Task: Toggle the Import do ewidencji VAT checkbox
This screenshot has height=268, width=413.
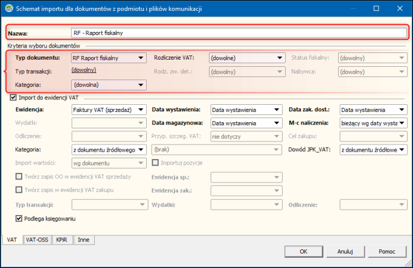Action: pyautogui.click(x=13, y=98)
